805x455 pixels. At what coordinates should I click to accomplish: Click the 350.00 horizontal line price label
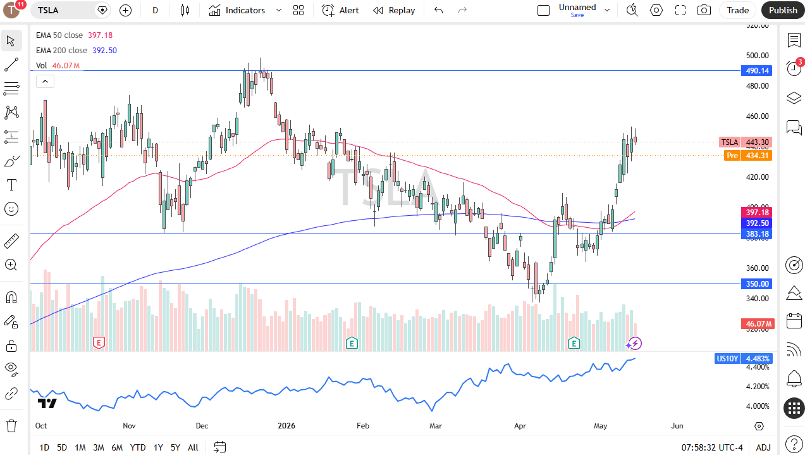tap(756, 284)
